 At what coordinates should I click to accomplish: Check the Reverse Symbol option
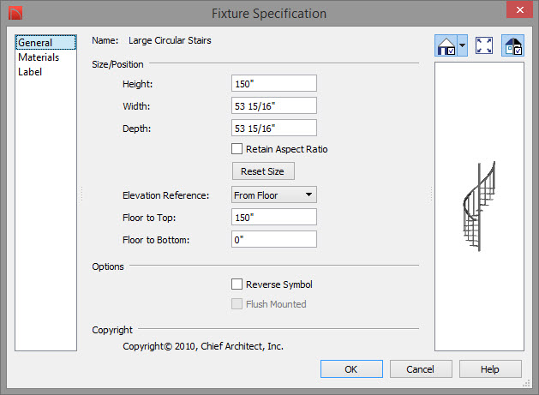point(237,284)
